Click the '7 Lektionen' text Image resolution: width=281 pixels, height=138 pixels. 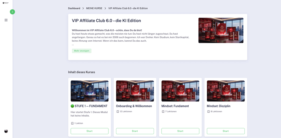[x=171, y=111]
